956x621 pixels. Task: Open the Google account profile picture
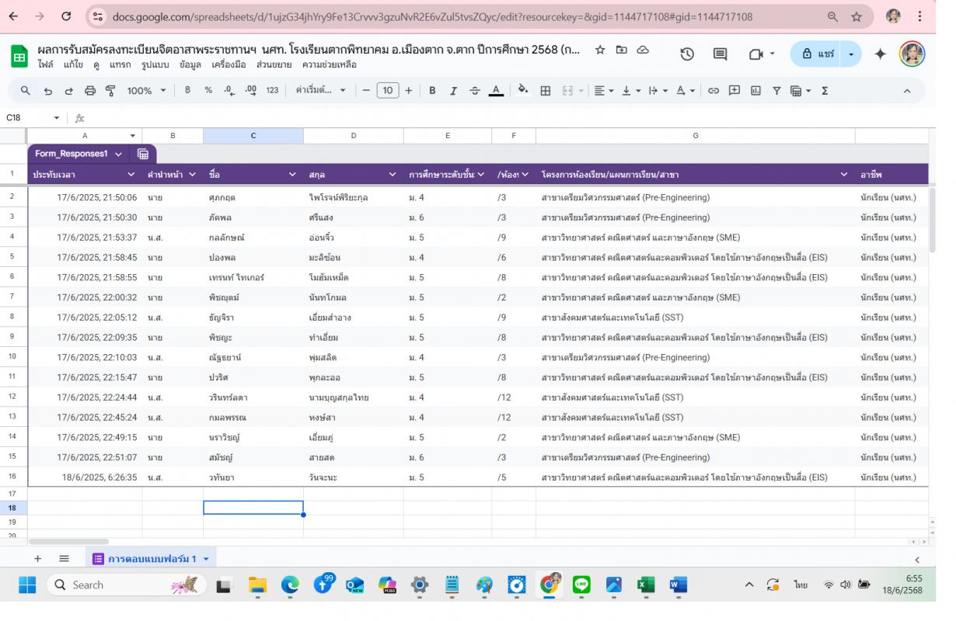(x=912, y=54)
